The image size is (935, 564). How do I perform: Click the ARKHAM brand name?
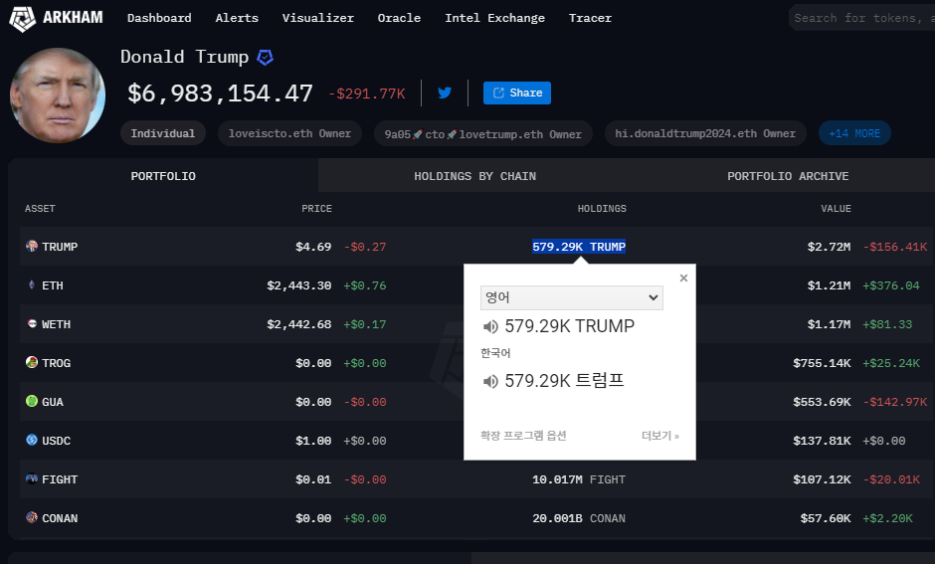(73, 17)
